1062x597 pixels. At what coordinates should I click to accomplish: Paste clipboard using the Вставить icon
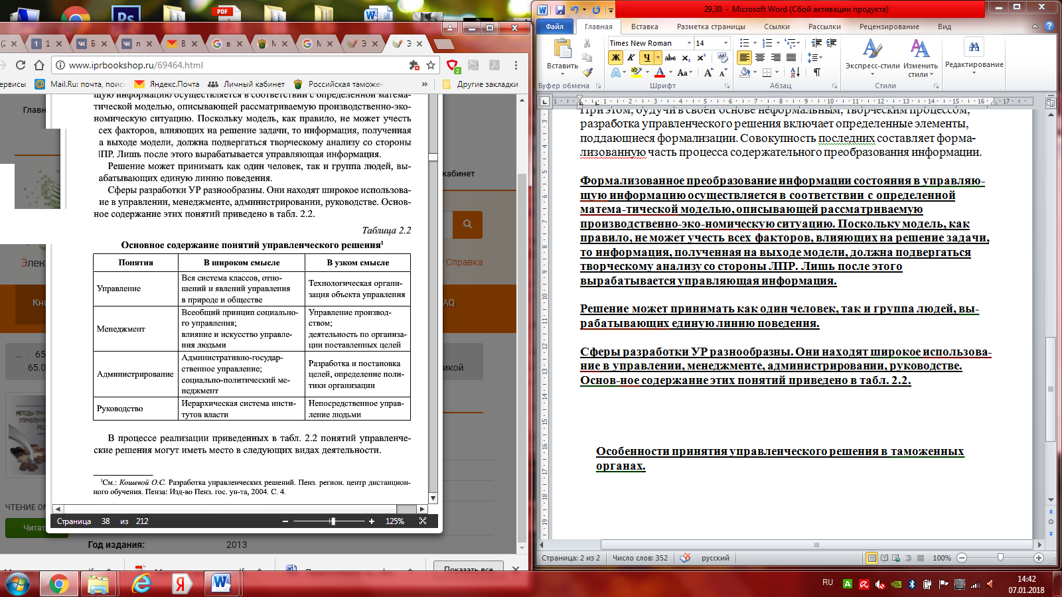562,50
